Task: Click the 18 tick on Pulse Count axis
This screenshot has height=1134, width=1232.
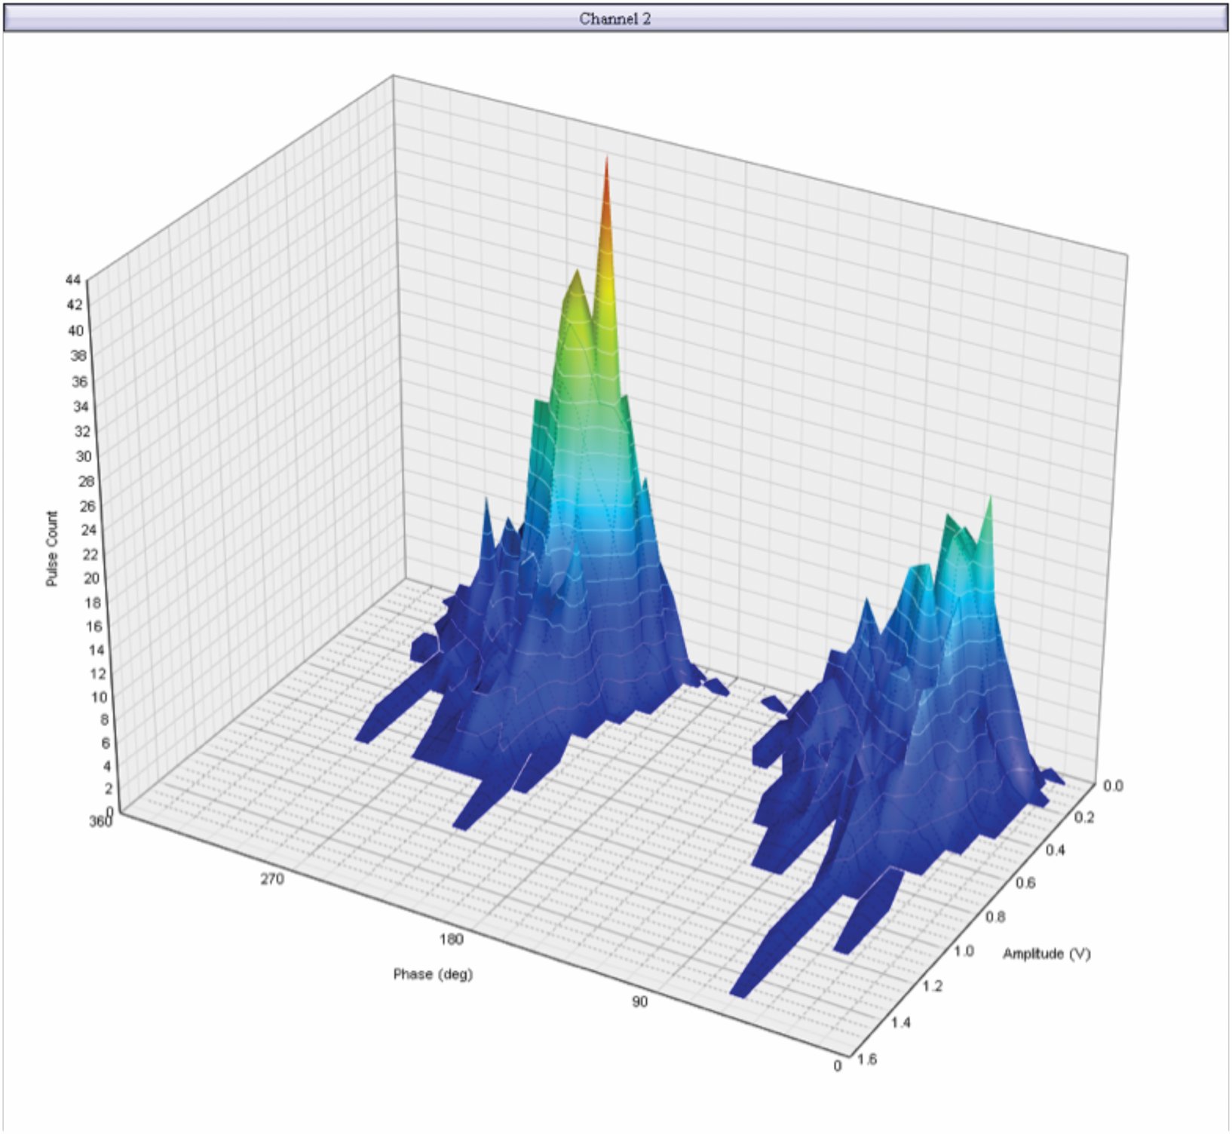Action: pos(93,602)
